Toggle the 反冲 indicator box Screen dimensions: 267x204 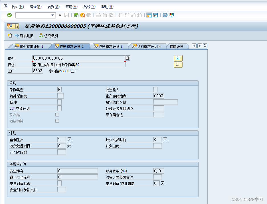(x=59, y=102)
